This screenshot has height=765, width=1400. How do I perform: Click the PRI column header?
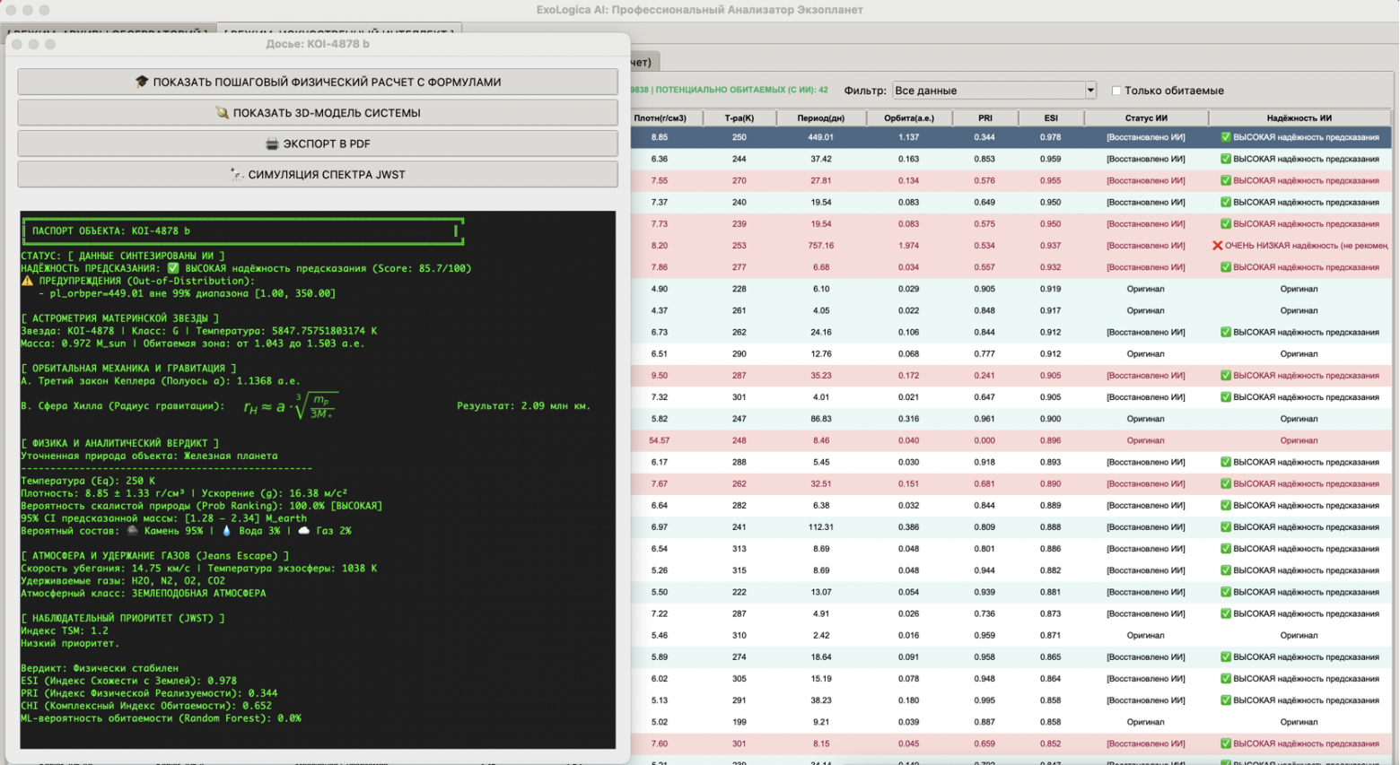click(x=984, y=117)
